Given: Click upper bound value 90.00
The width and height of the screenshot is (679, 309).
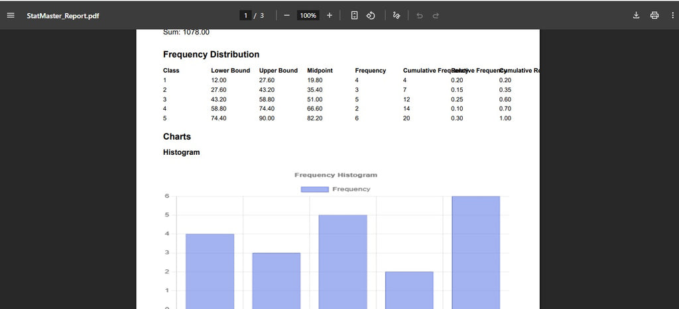Looking at the screenshot, I should click(267, 118).
